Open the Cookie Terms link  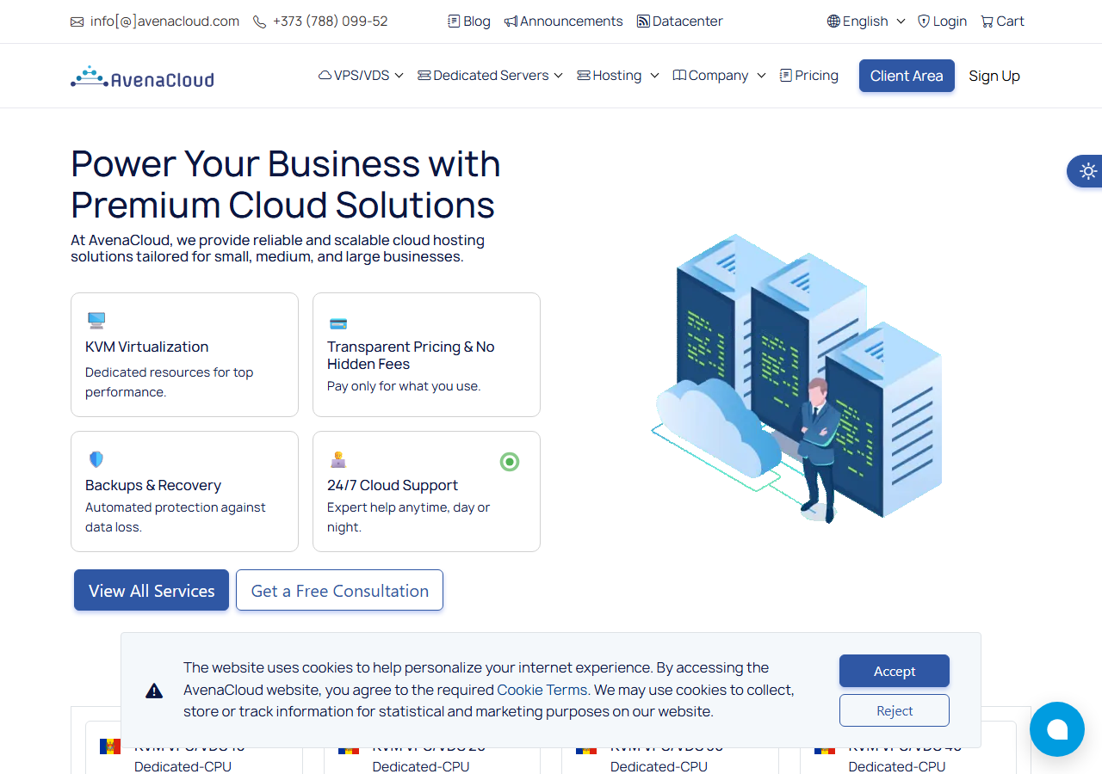tap(542, 690)
